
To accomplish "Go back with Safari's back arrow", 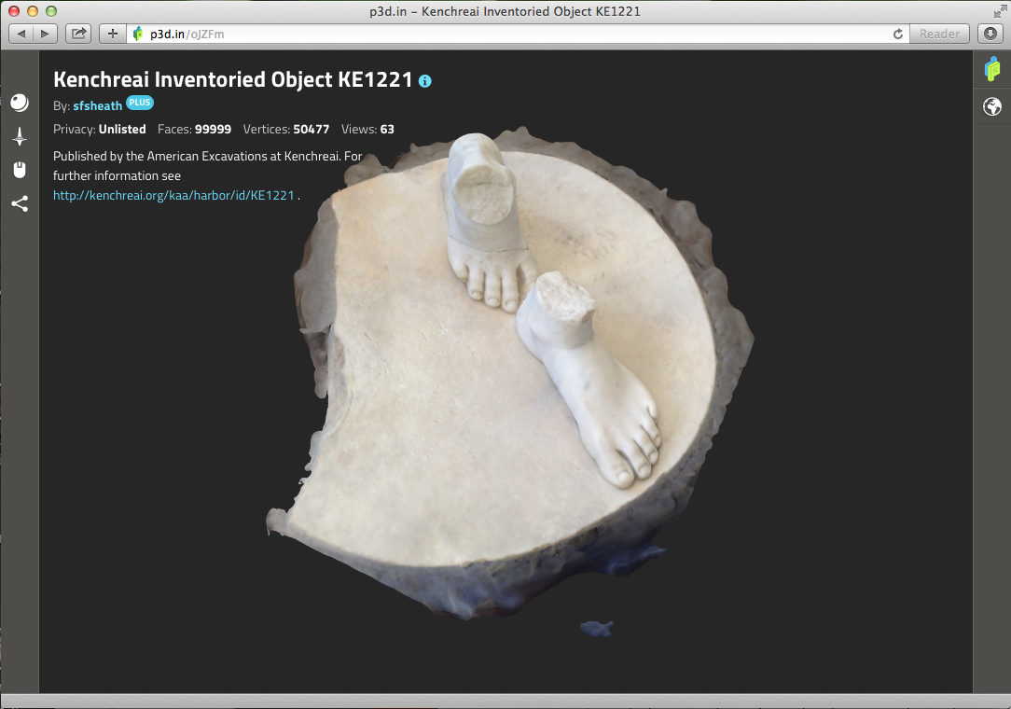I will point(21,34).
